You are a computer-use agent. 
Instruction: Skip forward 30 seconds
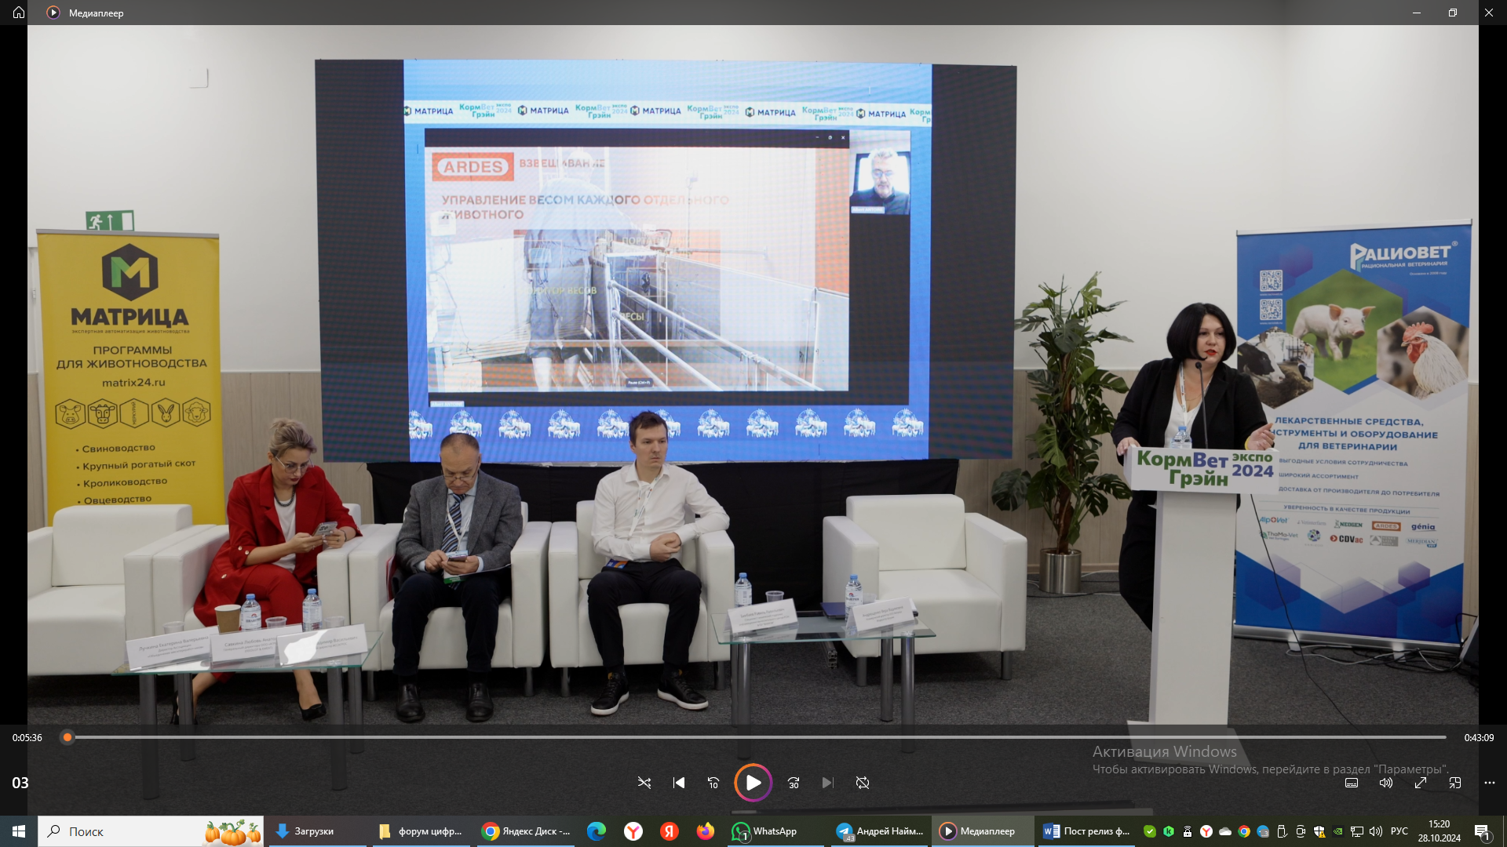point(794,783)
